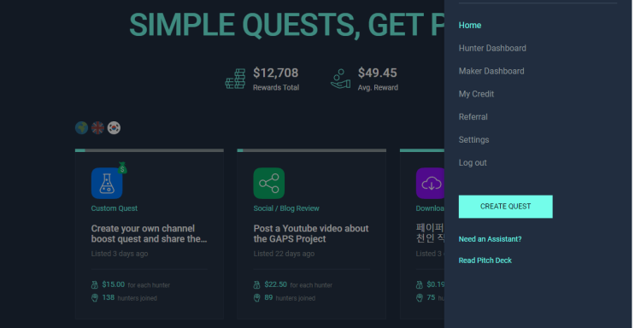Image resolution: width=635 pixels, height=328 pixels.
Task: Select the UK flag language filter
Action: (x=97, y=128)
